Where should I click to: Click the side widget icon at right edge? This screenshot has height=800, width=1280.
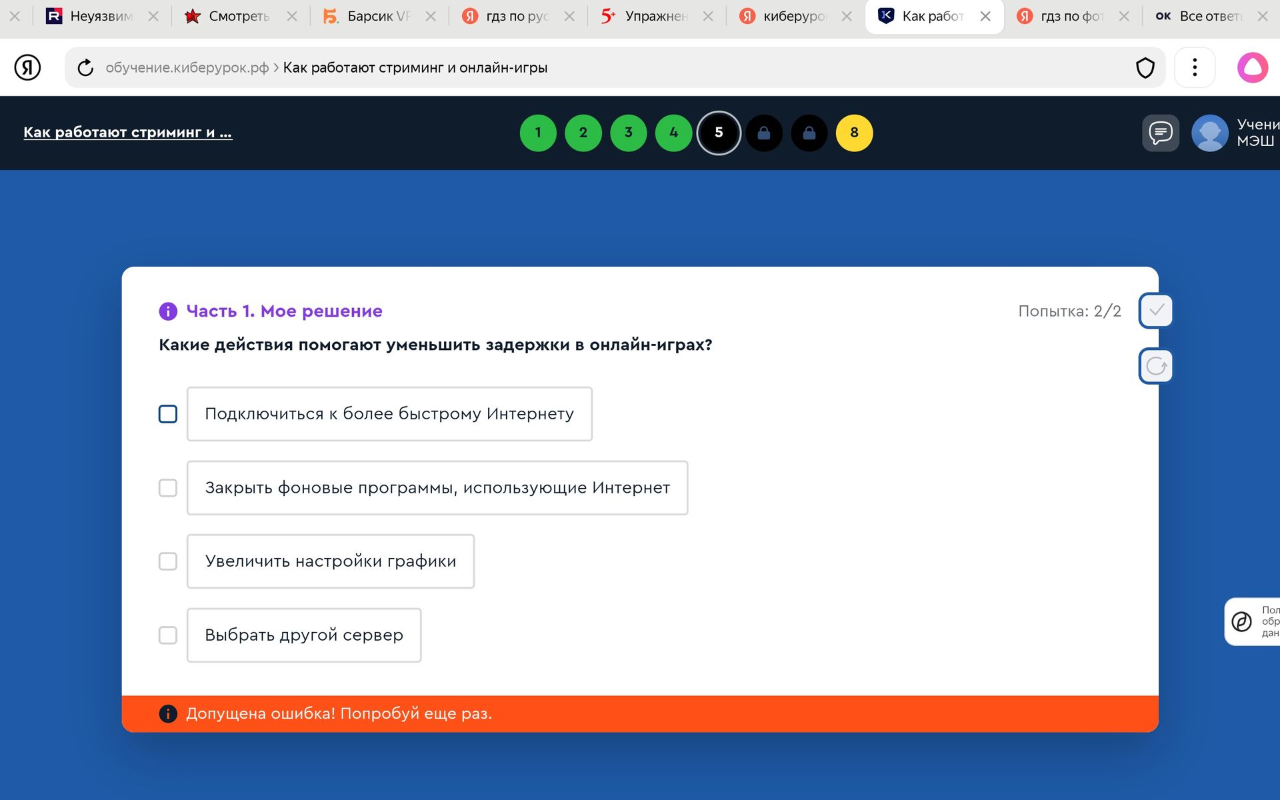(1241, 621)
